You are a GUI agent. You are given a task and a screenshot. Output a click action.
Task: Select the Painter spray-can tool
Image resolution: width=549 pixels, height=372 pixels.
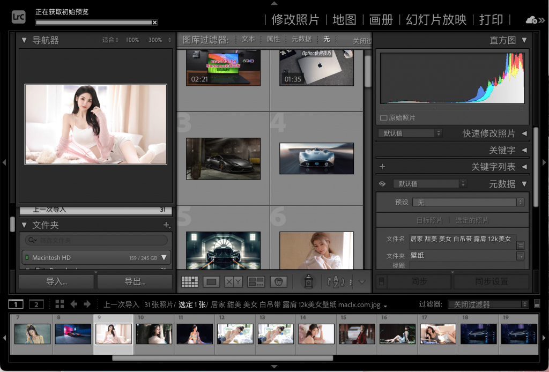(x=308, y=281)
